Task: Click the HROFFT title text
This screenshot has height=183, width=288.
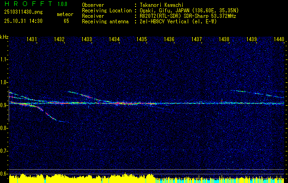Action: 28,4
